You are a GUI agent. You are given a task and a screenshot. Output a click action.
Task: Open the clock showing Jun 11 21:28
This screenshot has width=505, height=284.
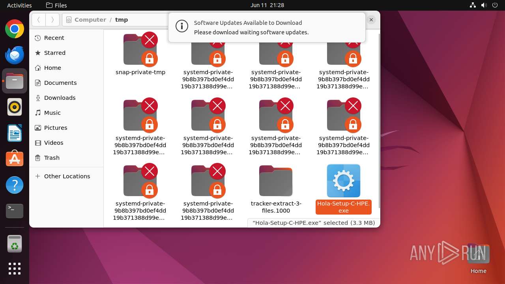pos(267,5)
